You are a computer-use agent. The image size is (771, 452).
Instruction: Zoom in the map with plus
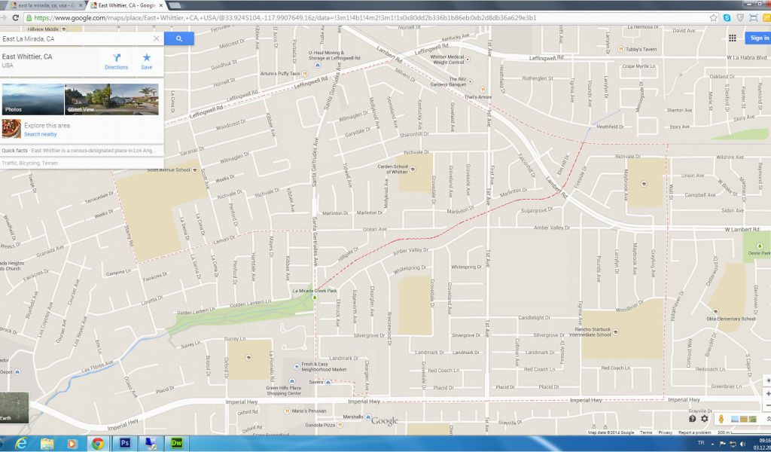point(767,394)
